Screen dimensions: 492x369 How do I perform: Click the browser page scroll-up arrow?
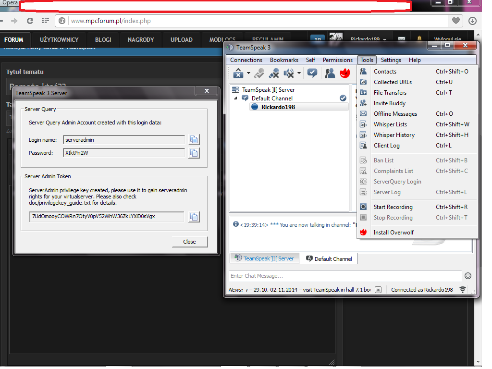pos(478,34)
